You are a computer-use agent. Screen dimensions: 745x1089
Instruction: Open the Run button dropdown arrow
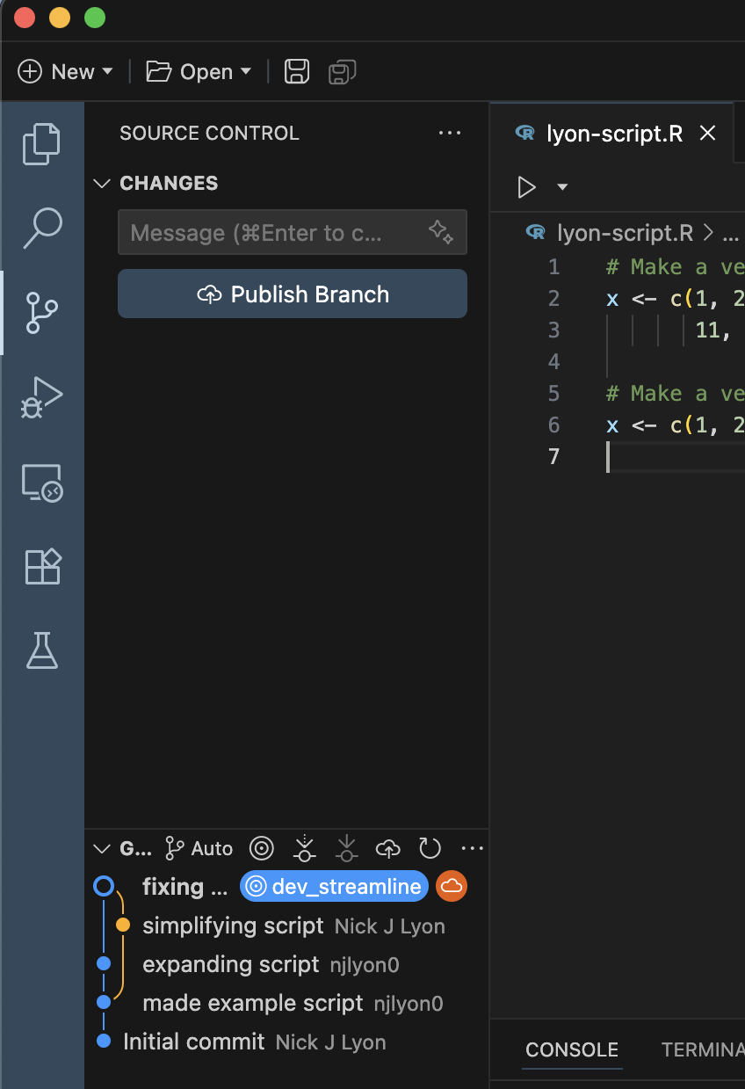pos(562,187)
